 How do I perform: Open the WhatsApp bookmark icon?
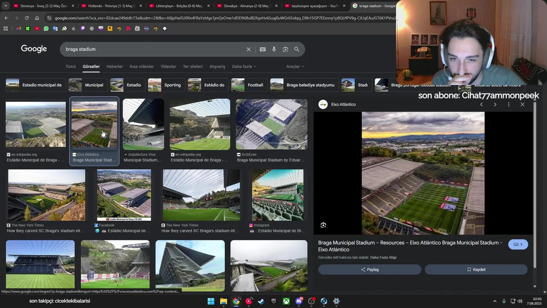[46, 29]
